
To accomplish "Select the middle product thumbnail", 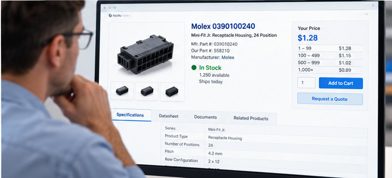I will click(x=147, y=91).
